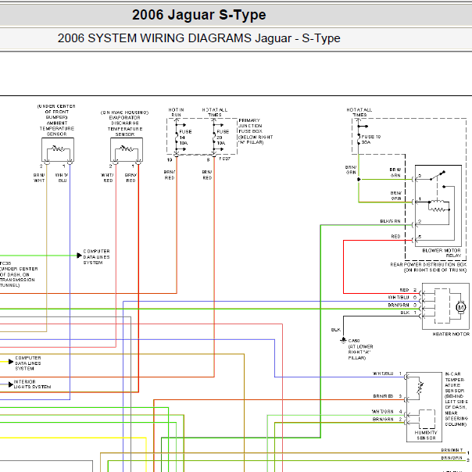Click the 'HEATER MOTOR' label

click(451, 334)
